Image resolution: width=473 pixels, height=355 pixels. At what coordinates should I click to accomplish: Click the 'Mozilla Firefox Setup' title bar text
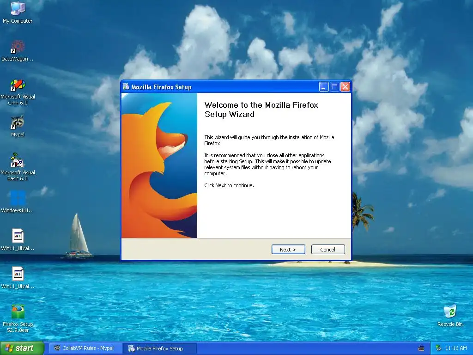point(161,87)
